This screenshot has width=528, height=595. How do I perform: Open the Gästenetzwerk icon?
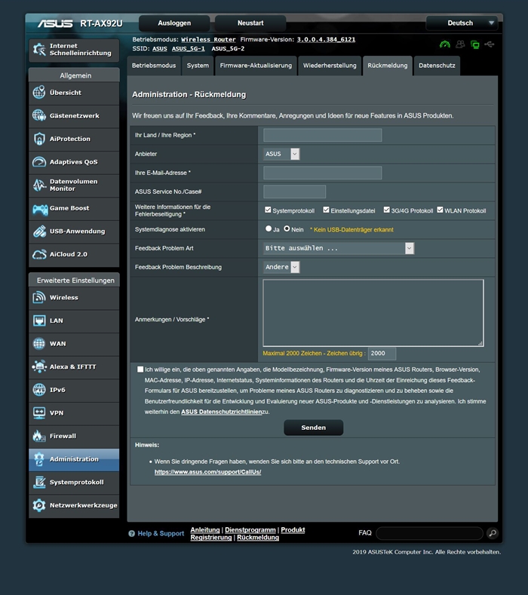coord(39,115)
